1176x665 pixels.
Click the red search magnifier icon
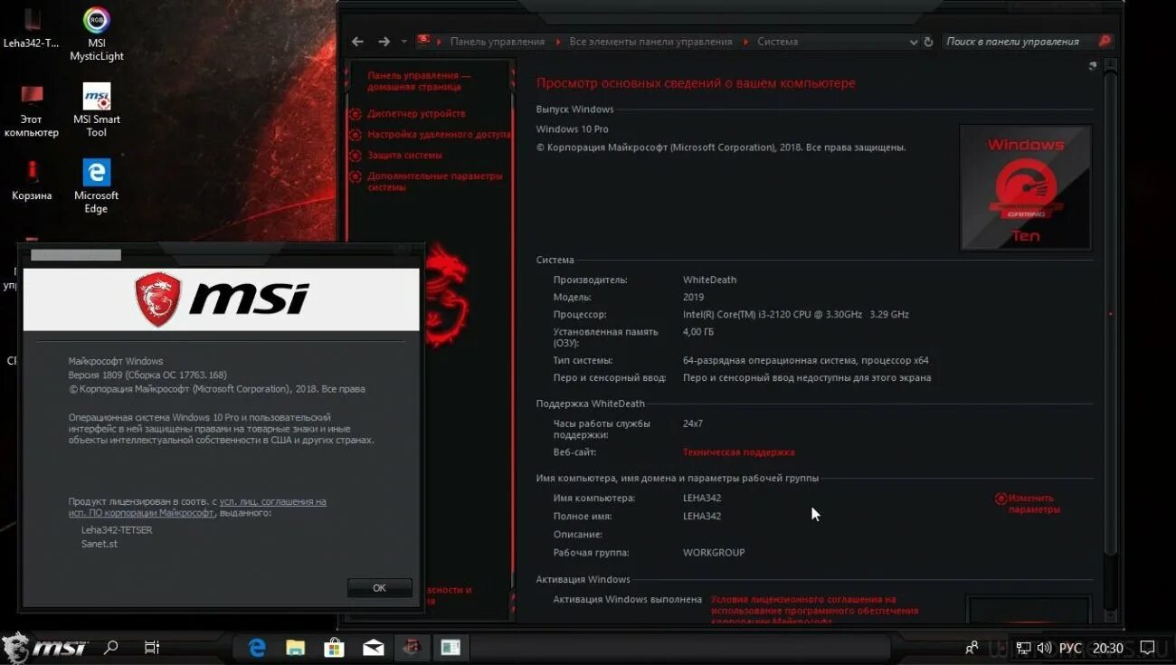1105,41
